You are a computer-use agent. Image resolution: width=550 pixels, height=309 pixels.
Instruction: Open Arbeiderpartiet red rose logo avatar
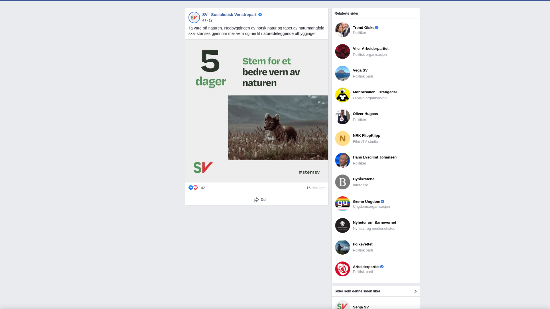[x=343, y=269]
